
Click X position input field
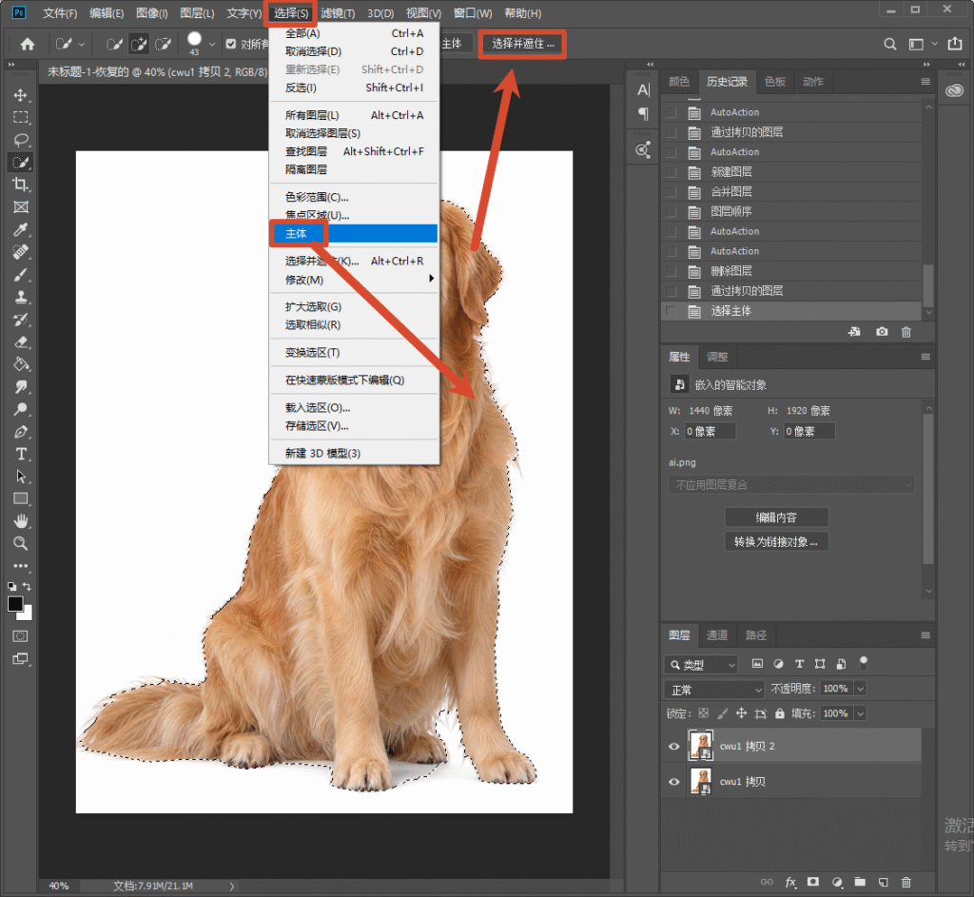coord(710,431)
